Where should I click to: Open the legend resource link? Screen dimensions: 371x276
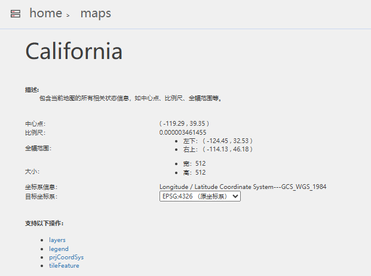[59, 249]
